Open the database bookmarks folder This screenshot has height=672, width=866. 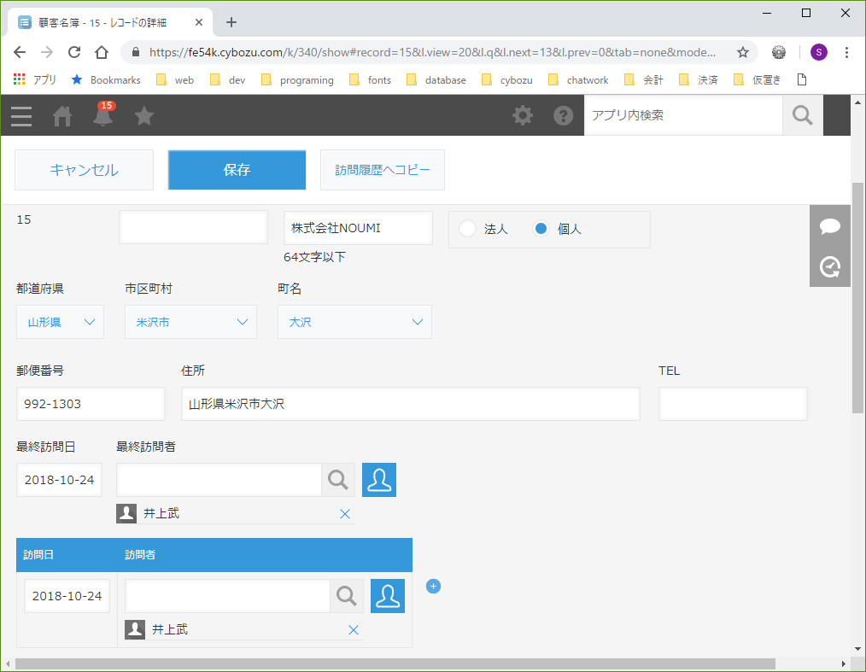[436, 80]
